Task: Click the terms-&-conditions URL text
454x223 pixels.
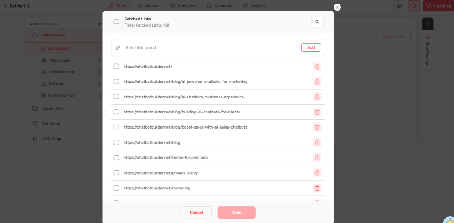Action: click(x=166, y=158)
